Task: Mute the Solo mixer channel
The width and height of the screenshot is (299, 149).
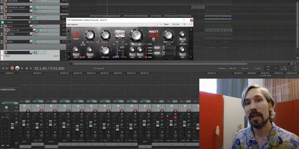Action: [68, 117]
